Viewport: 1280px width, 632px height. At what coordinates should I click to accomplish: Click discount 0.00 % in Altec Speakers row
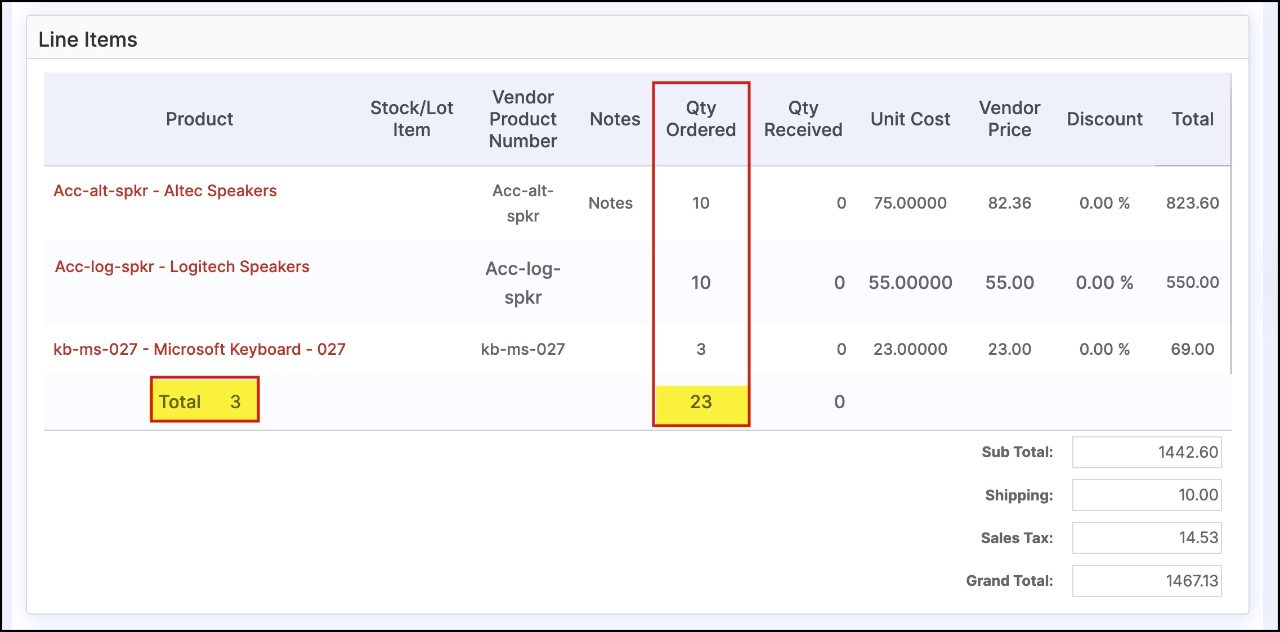[1104, 203]
